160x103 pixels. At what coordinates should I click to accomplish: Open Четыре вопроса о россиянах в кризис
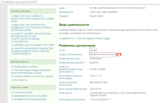point(33,76)
